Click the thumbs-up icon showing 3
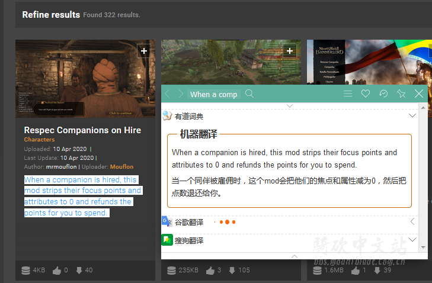 click(210, 271)
